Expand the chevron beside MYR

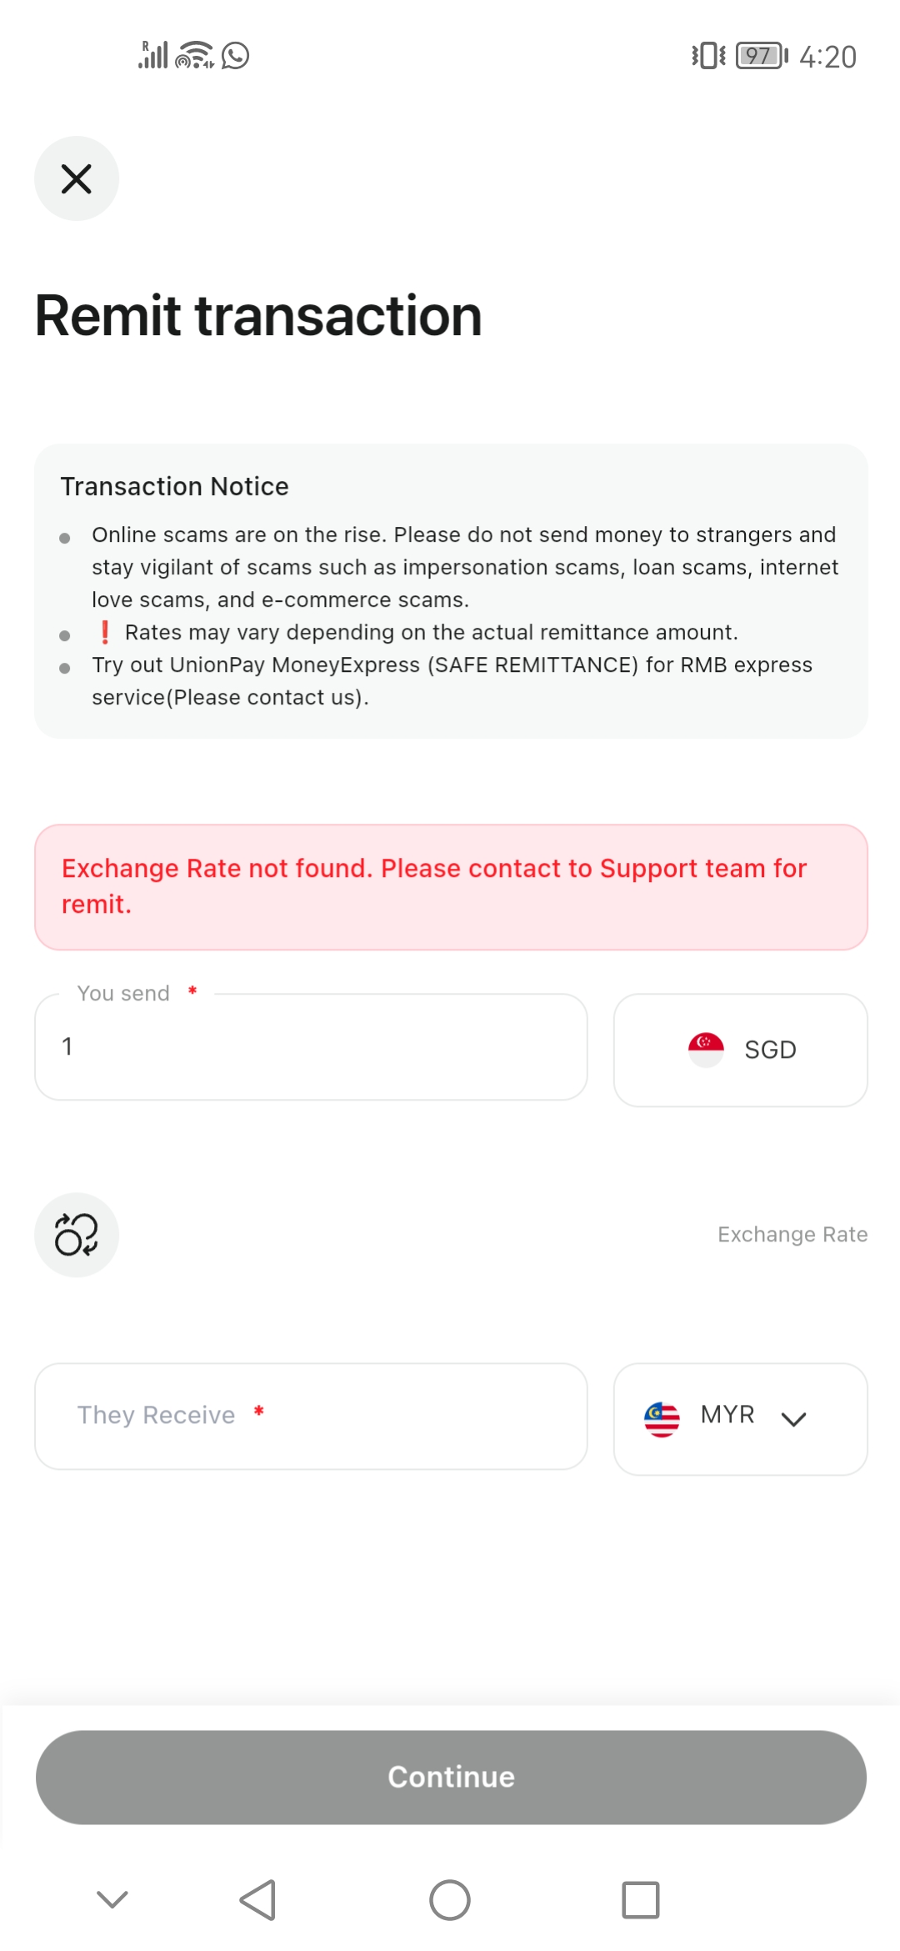tap(793, 1419)
